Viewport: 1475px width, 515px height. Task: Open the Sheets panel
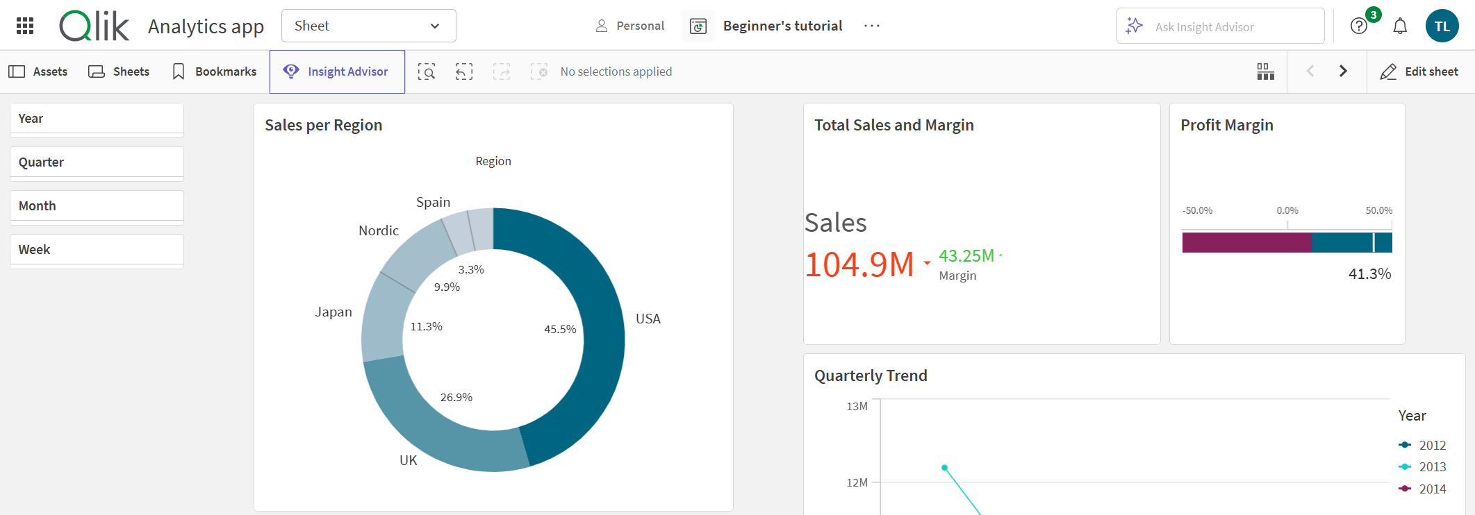click(x=119, y=71)
